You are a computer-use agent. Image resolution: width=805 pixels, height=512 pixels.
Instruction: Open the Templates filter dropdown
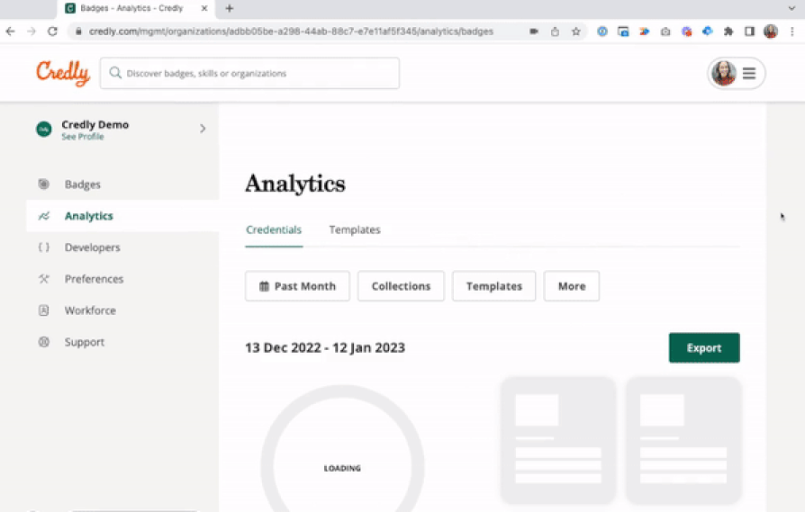(x=493, y=286)
